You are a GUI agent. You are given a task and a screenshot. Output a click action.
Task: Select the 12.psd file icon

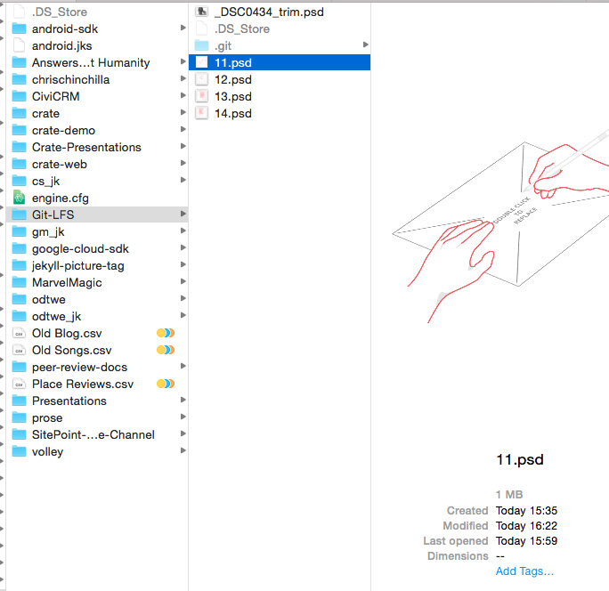[201, 79]
